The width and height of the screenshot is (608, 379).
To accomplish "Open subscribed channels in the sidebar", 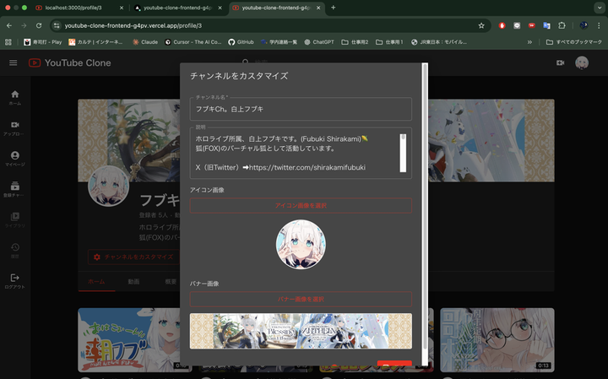I will 14,189.
